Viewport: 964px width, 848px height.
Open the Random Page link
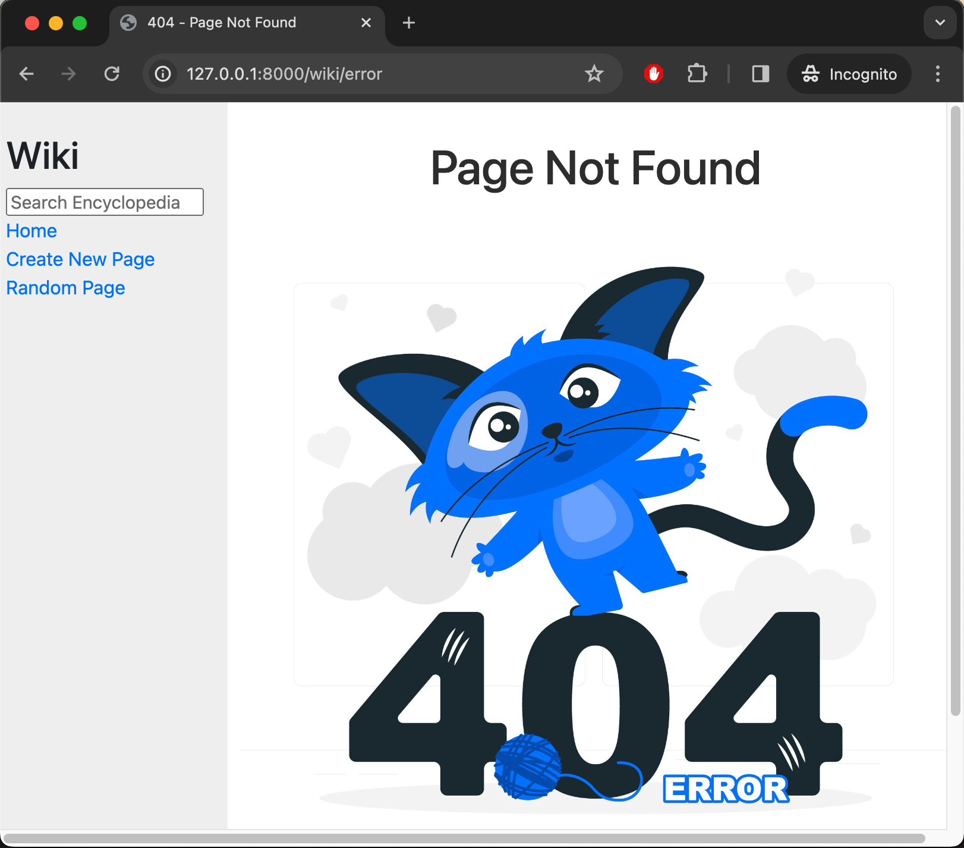click(65, 288)
